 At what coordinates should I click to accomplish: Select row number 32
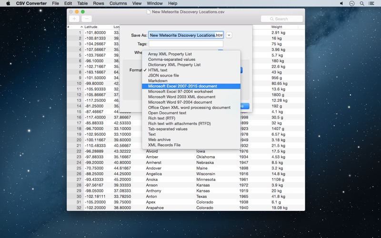coord(79,208)
